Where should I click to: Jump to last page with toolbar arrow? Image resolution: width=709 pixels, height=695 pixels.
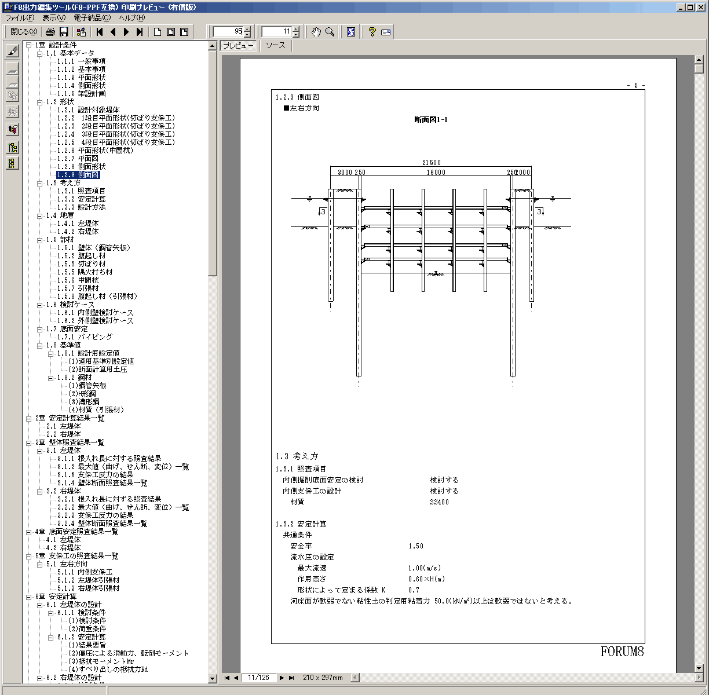pos(140,32)
